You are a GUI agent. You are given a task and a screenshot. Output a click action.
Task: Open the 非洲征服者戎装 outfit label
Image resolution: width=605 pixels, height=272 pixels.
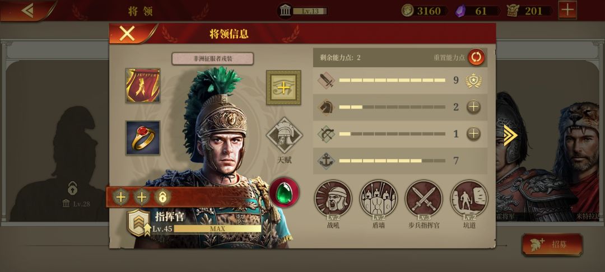(213, 59)
